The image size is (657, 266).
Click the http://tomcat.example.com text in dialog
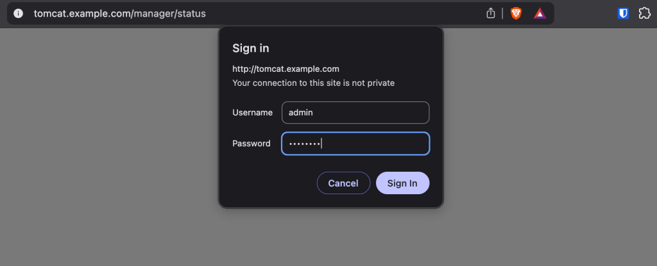pyautogui.click(x=286, y=69)
